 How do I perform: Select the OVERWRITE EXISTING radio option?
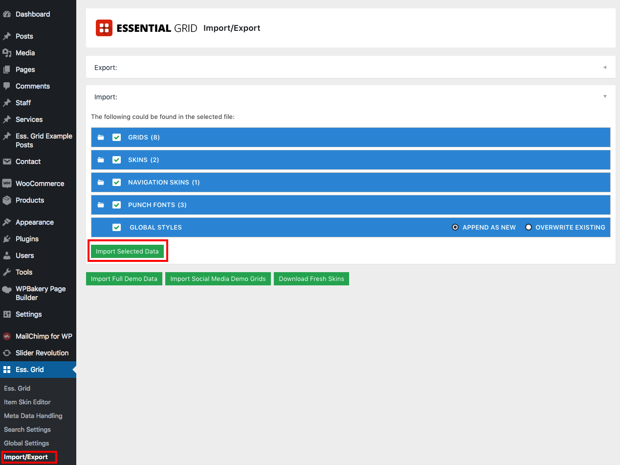pyautogui.click(x=529, y=227)
